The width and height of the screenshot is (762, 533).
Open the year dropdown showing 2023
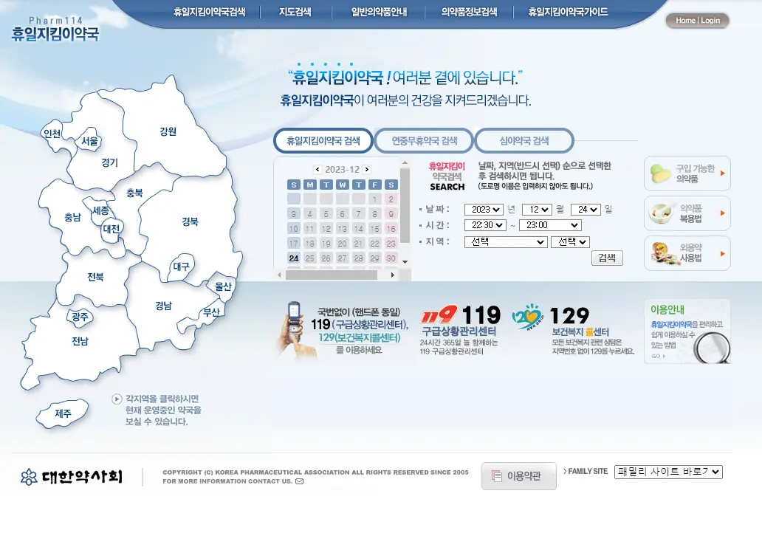[x=484, y=209]
